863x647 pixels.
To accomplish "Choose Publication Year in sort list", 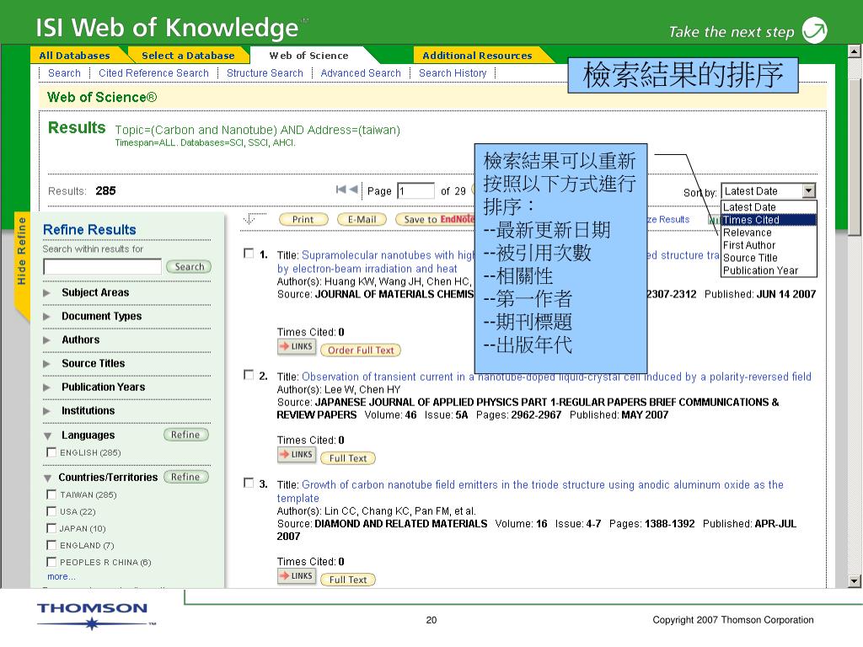I will (x=769, y=270).
